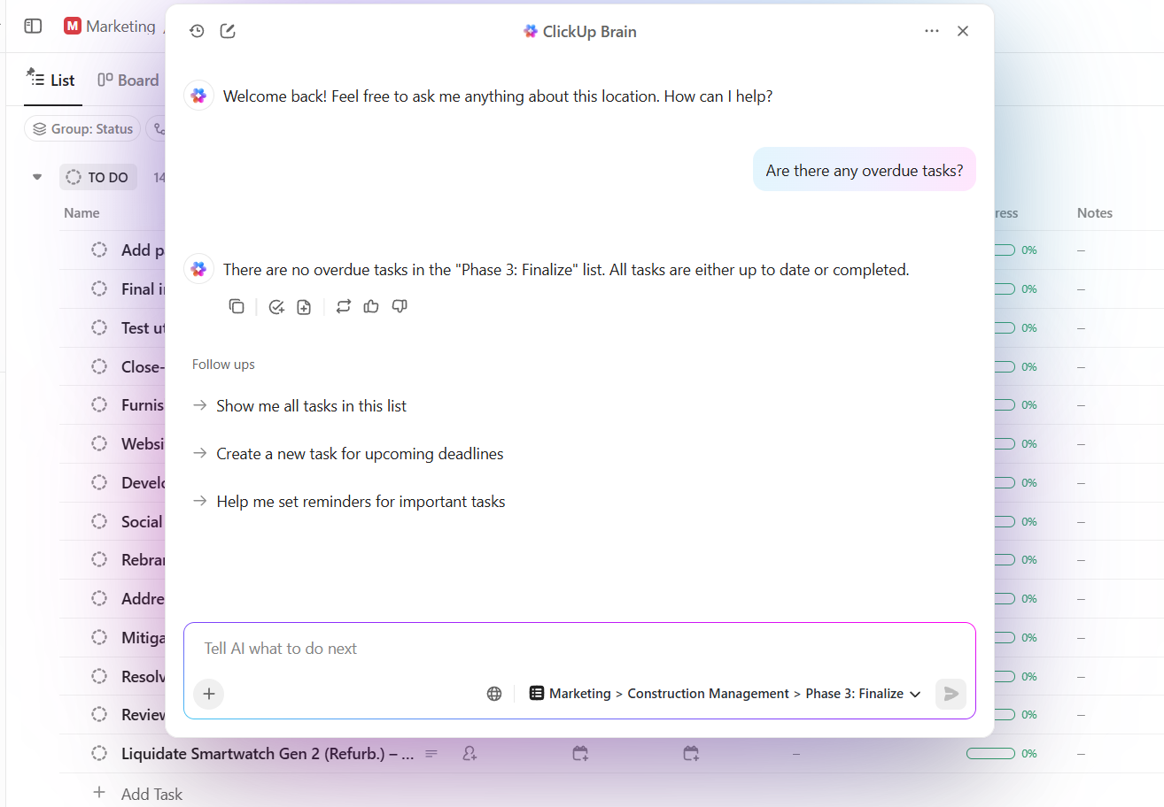Click Add Task at the list bottom
The width and height of the screenshot is (1164, 807).
(x=151, y=794)
